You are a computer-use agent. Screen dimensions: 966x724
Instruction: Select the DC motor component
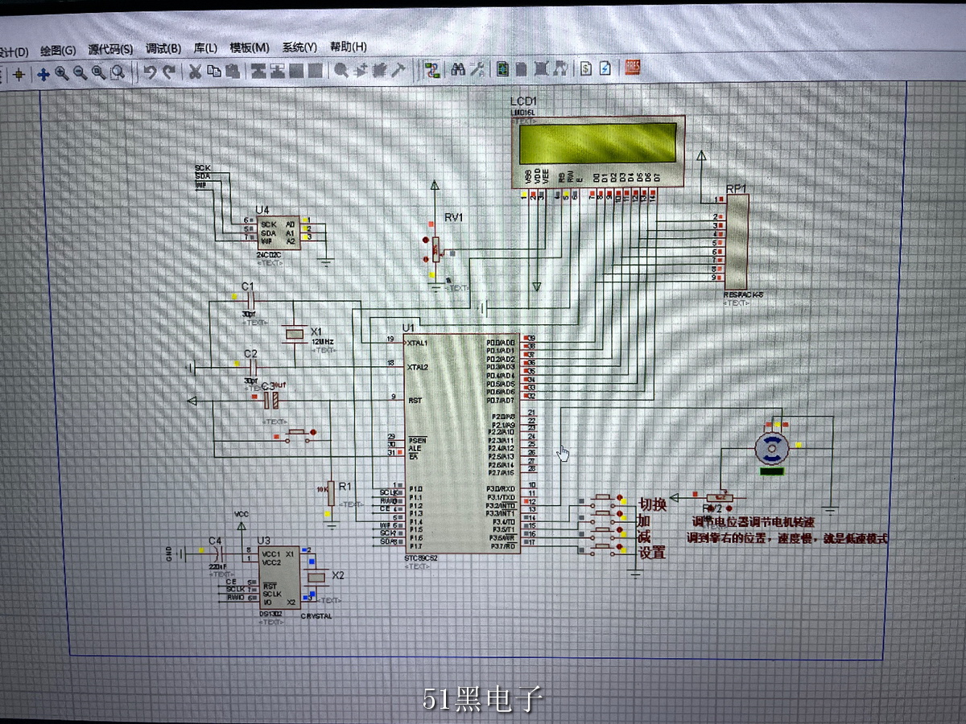(773, 447)
